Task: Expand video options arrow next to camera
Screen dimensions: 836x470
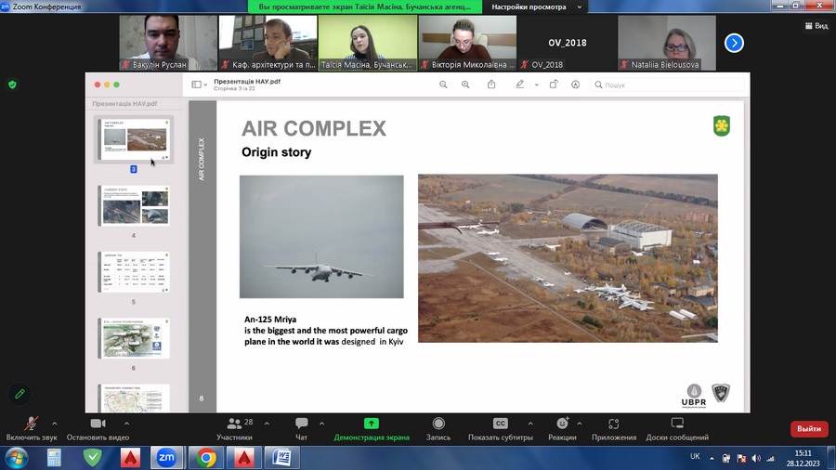Action: [126, 424]
